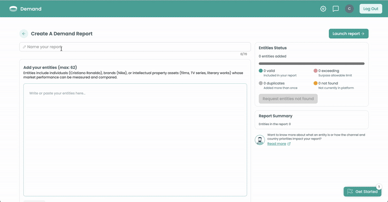Click the '0 not found' label
Image resolution: width=388 pixels, height=202 pixels.
point(328,83)
